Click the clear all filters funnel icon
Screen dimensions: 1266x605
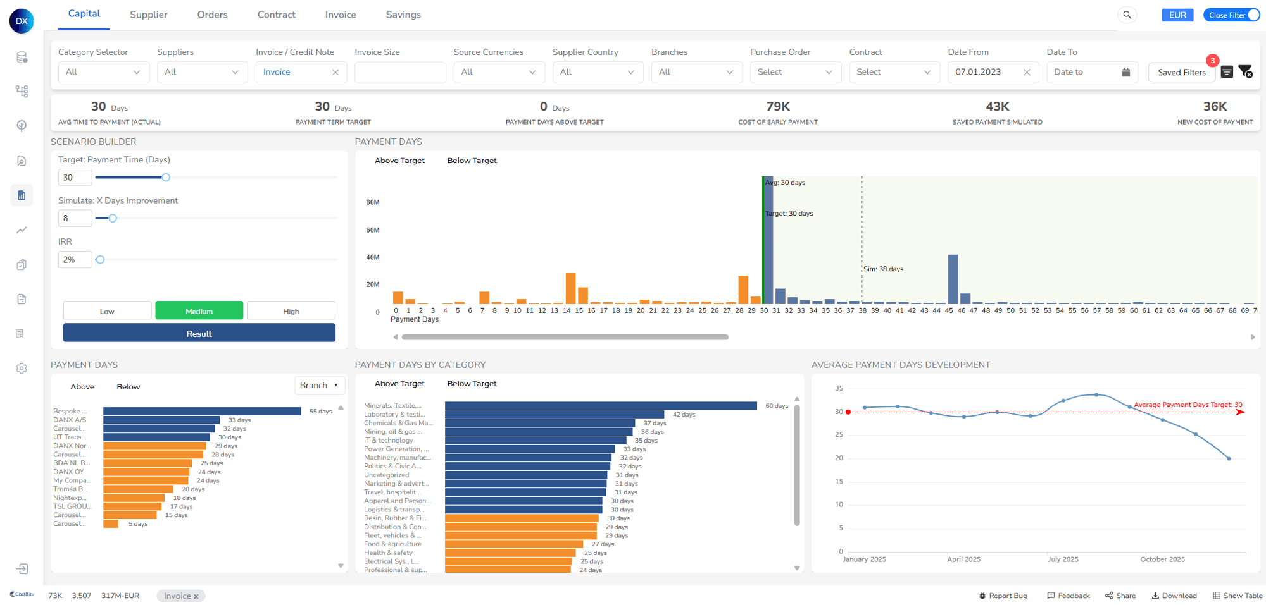(x=1245, y=72)
